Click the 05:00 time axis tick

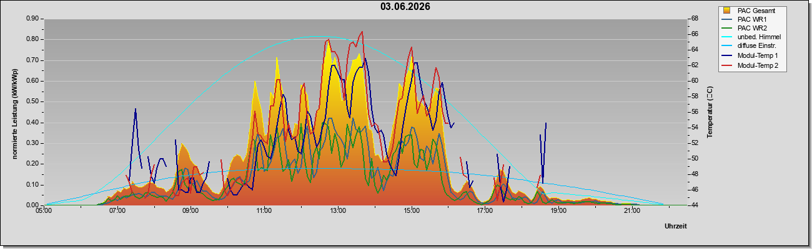tap(44, 211)
